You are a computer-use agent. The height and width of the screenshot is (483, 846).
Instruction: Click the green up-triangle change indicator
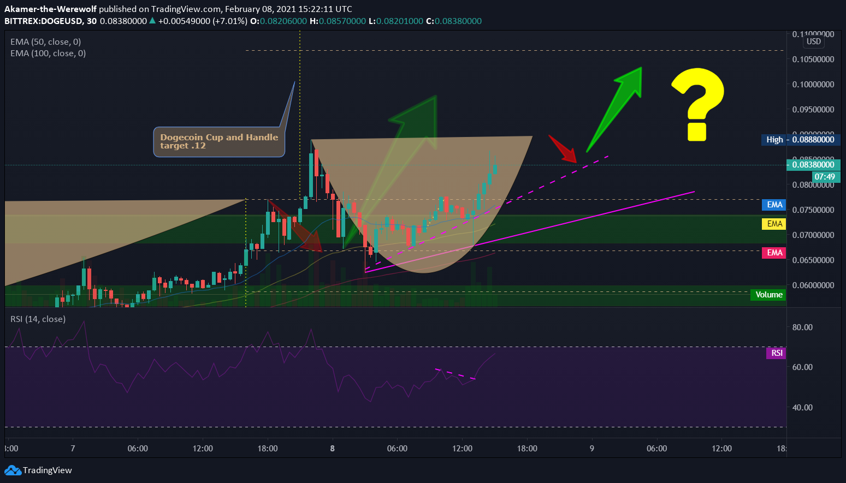click(x=152, y=21)
